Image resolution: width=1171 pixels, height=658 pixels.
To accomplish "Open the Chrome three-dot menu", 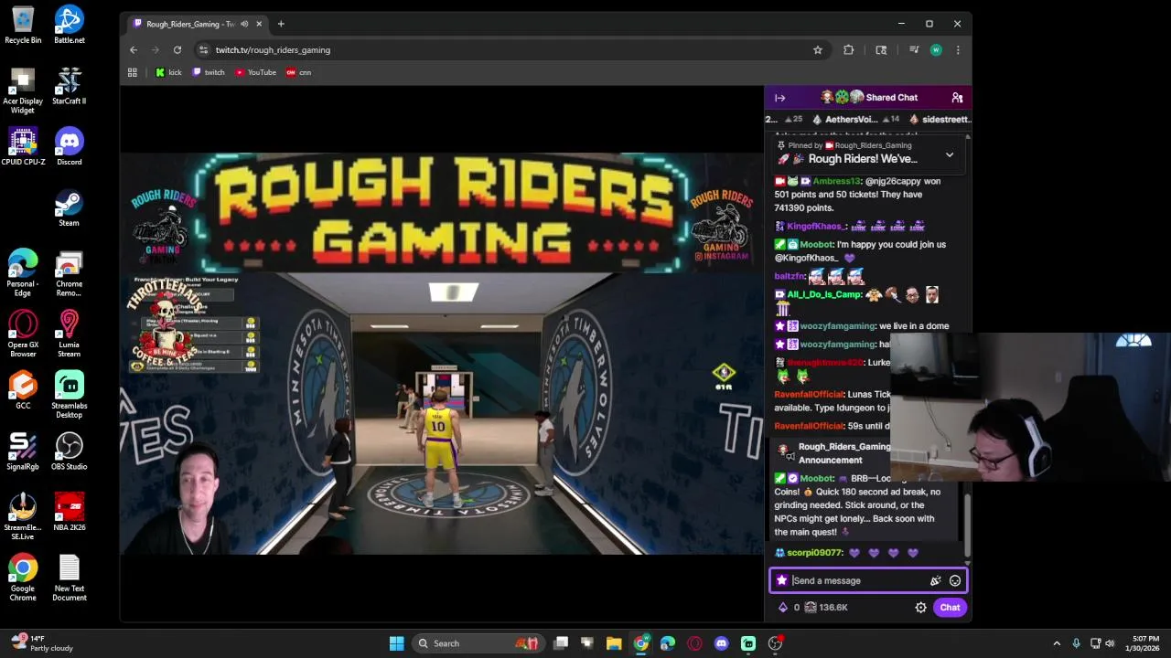I will tap(958, 50).
